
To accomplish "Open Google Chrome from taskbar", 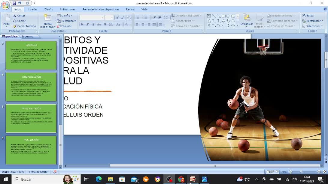I will click(181, 179).
